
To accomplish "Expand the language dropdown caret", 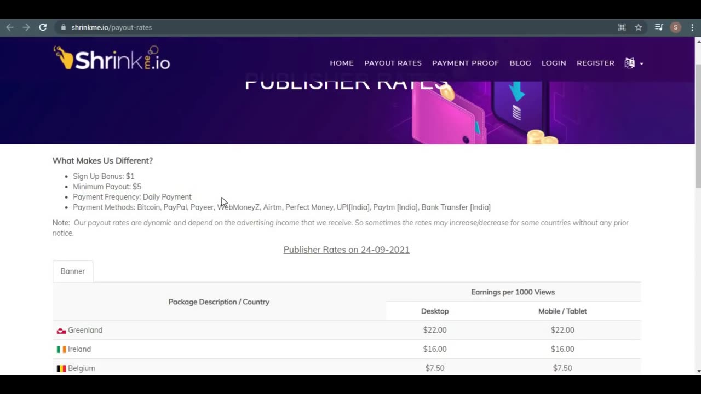I will pos(641,63).
